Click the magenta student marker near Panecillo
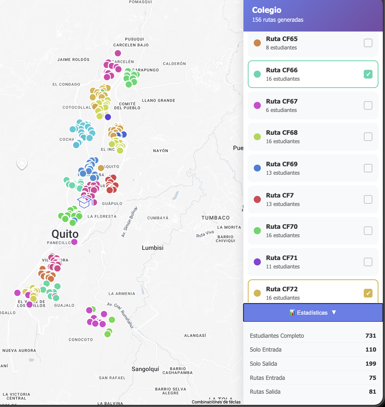This screenshot has height=407, width=385. tap(74, 242)
